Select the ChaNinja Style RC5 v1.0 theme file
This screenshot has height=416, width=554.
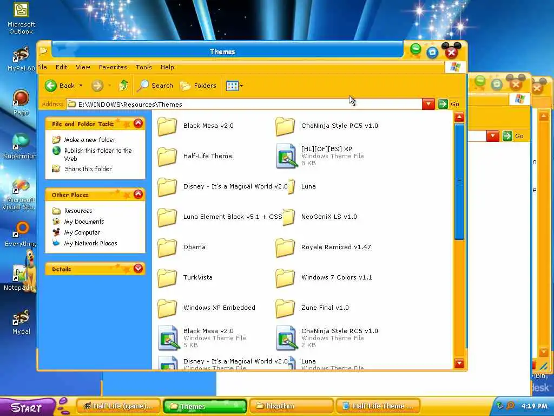pos(327,338)
